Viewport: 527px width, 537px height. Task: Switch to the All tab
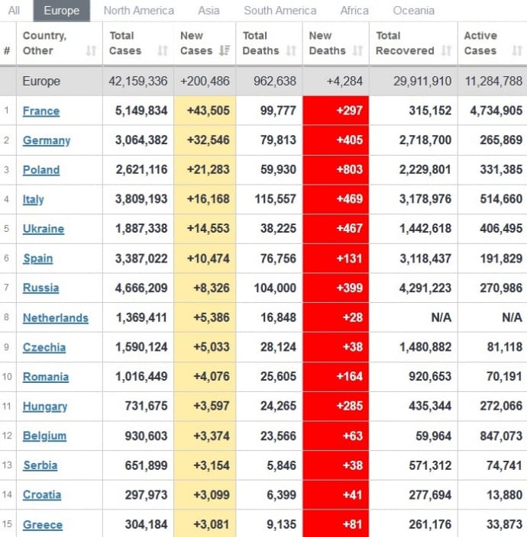pos(14,11)
